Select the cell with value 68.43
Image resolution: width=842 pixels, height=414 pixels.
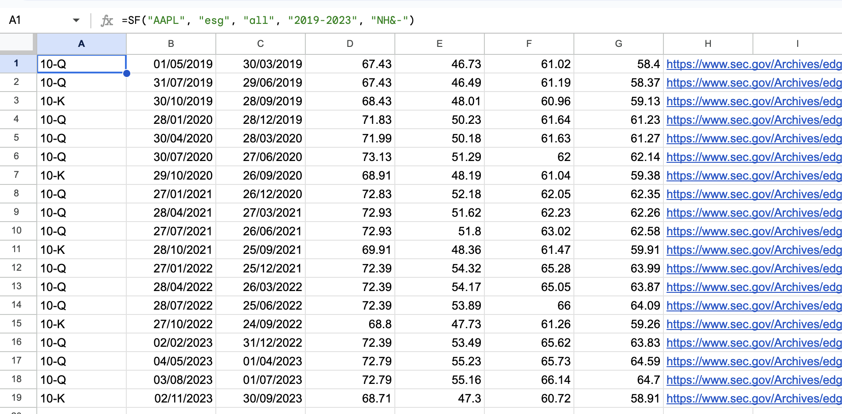pos(350,101)
